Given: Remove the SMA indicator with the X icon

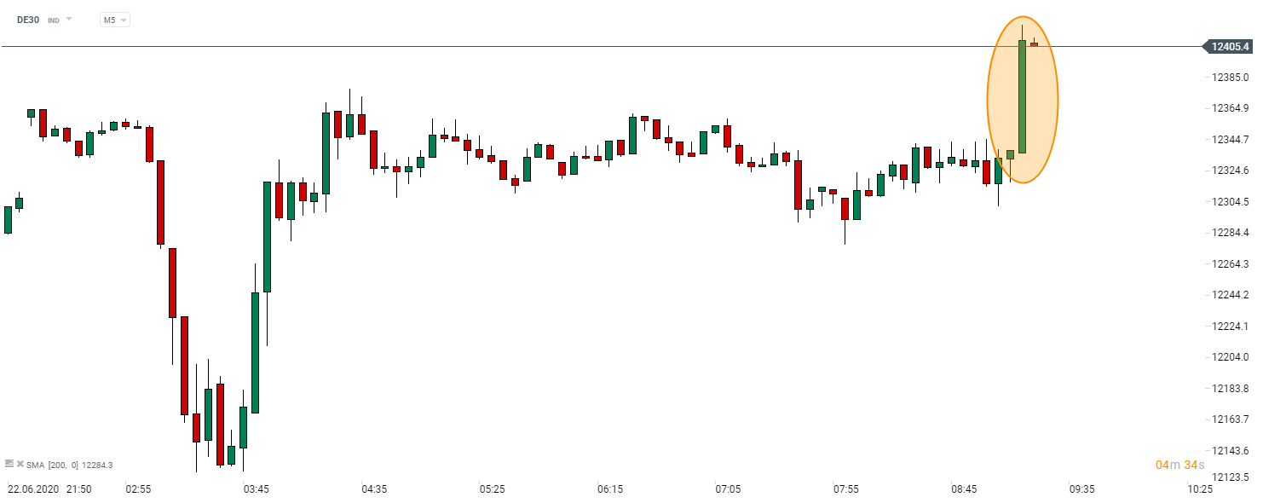Looking at the screenshot, I should tap(20, 464).
